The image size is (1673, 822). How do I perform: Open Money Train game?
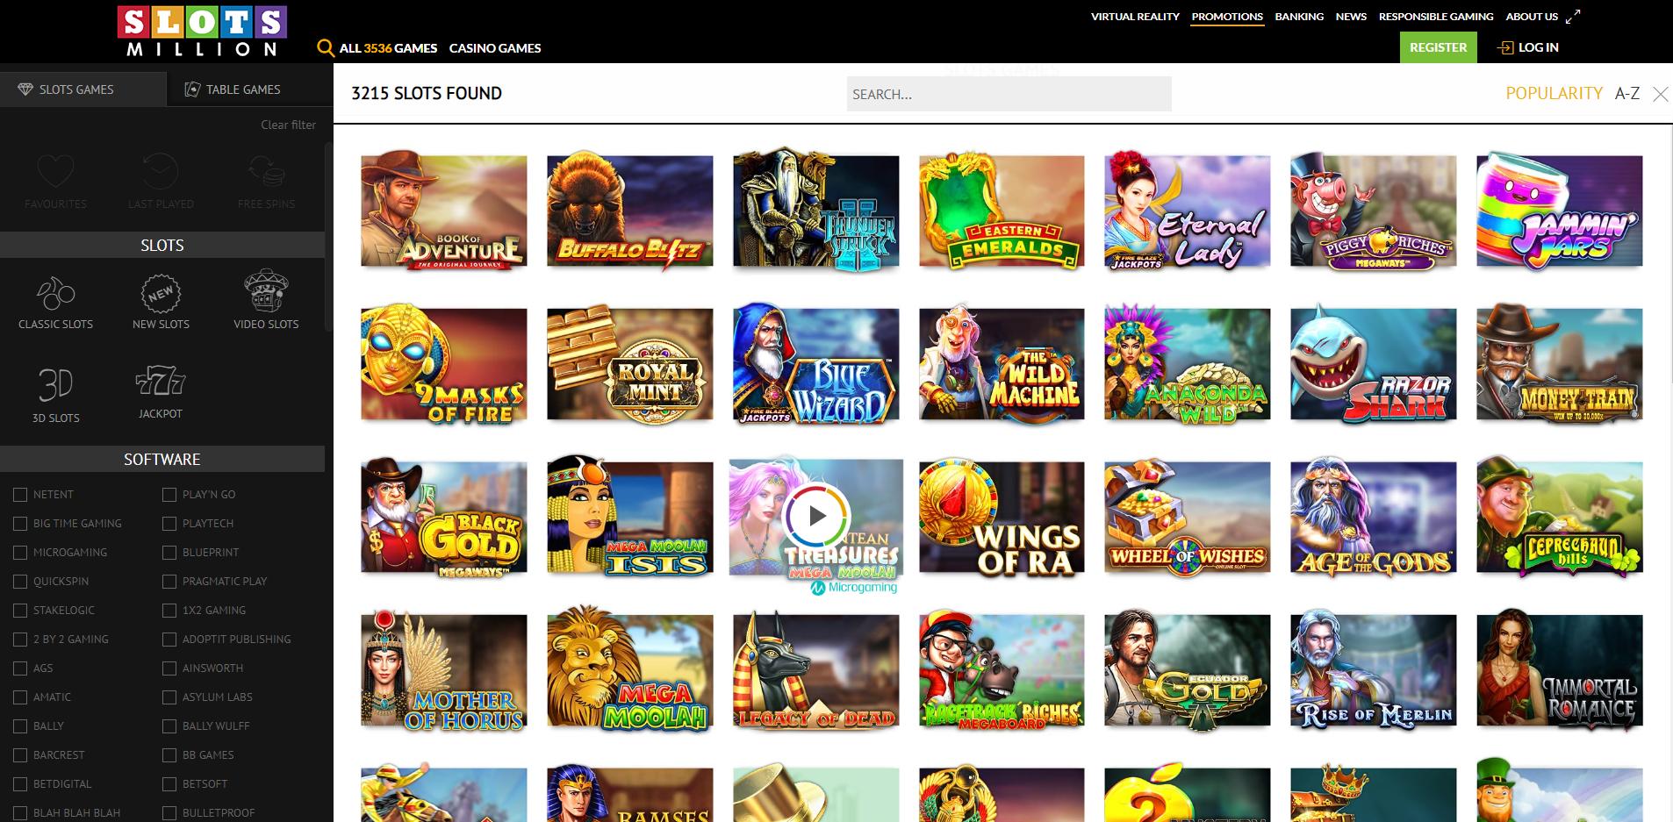point(1560,364)
